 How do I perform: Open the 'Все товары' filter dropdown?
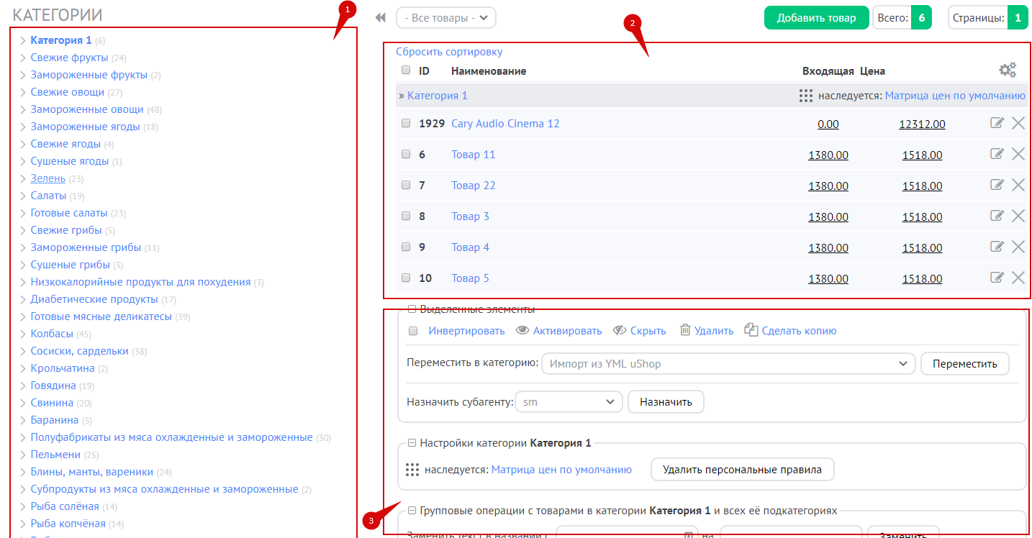[x=445, y=18]
